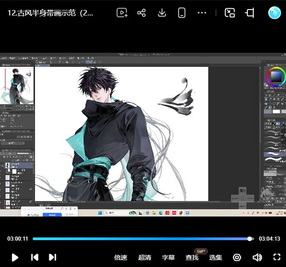
Task: Click the video title 12.古风半身带画示范
Action: point(50,13)
